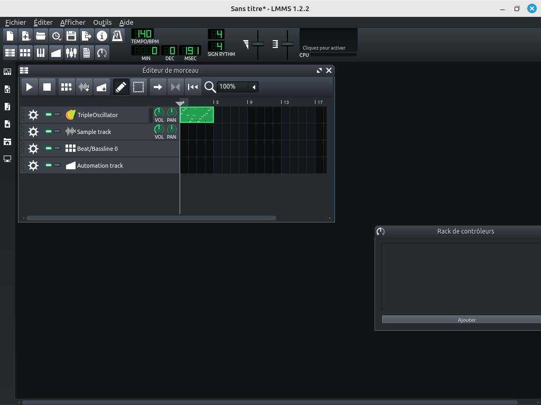Viewport: 541px width, 405px height.
Task: Activate the oscilloscope display
Action: tap(329, 40)
